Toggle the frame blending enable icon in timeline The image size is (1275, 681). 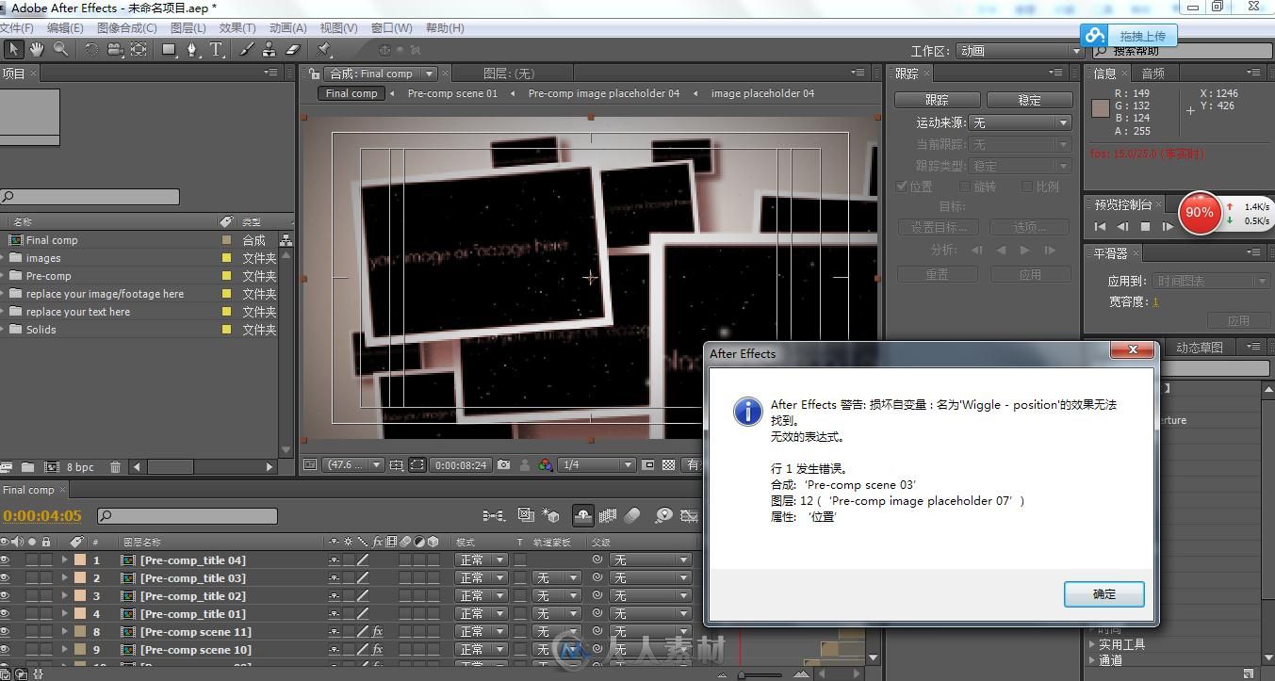(608, 515)
